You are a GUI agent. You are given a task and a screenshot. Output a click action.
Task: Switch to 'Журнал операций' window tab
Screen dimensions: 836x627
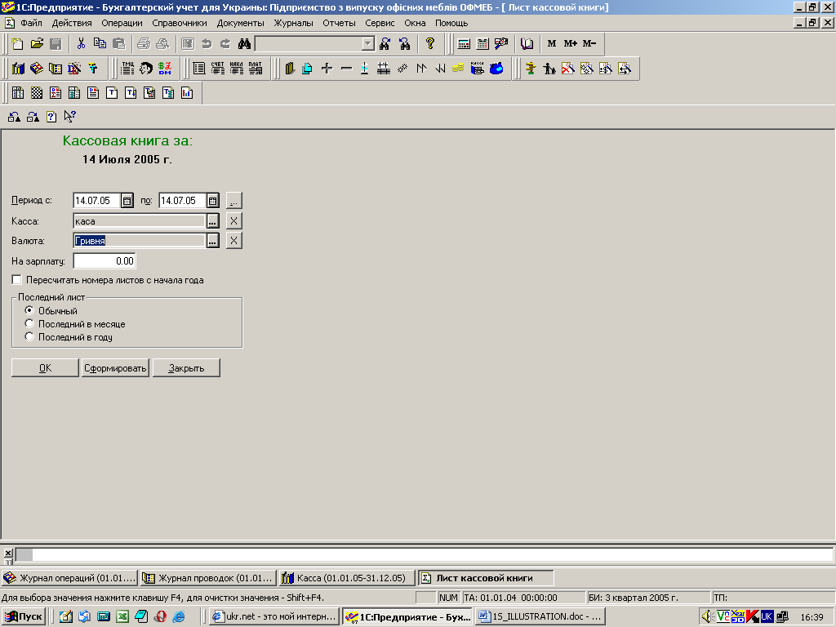(x=69, y=578)
